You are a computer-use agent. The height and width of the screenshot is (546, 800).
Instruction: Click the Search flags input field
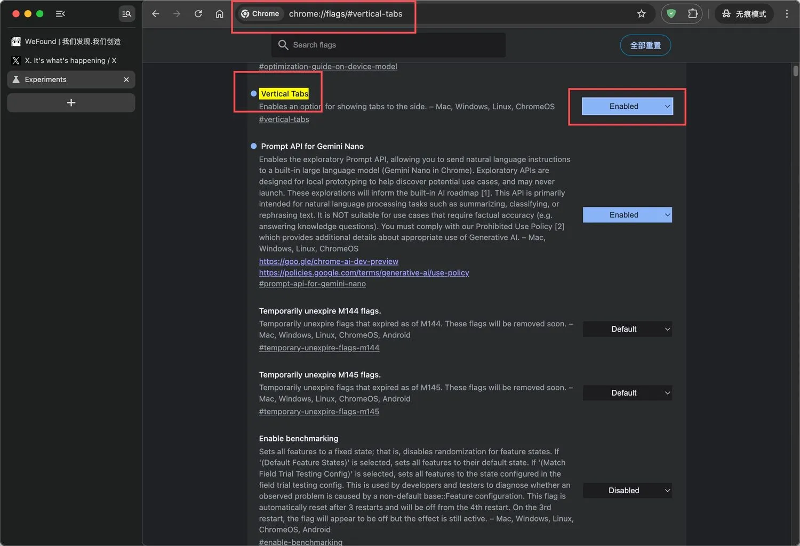click(x=388, y=45)
